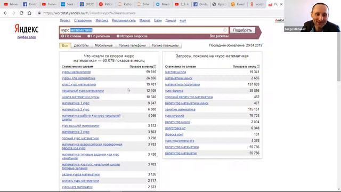Click the browser address bar URL
The image size is (341, 192).
click(90, 13)
